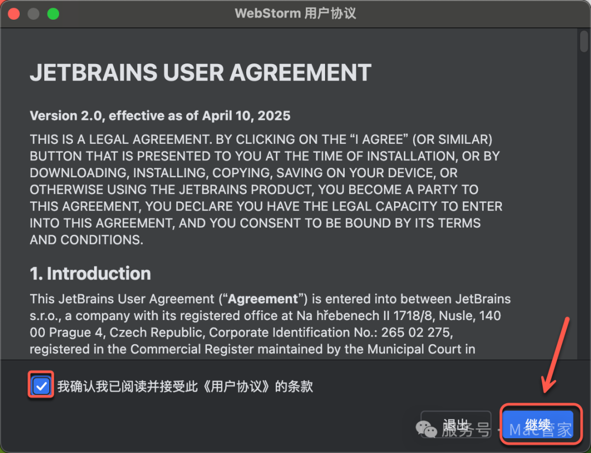Uncheck the user agreement acceptance checkbox
591x453 pixels.
pyautogui.click(x=41, y=387)
